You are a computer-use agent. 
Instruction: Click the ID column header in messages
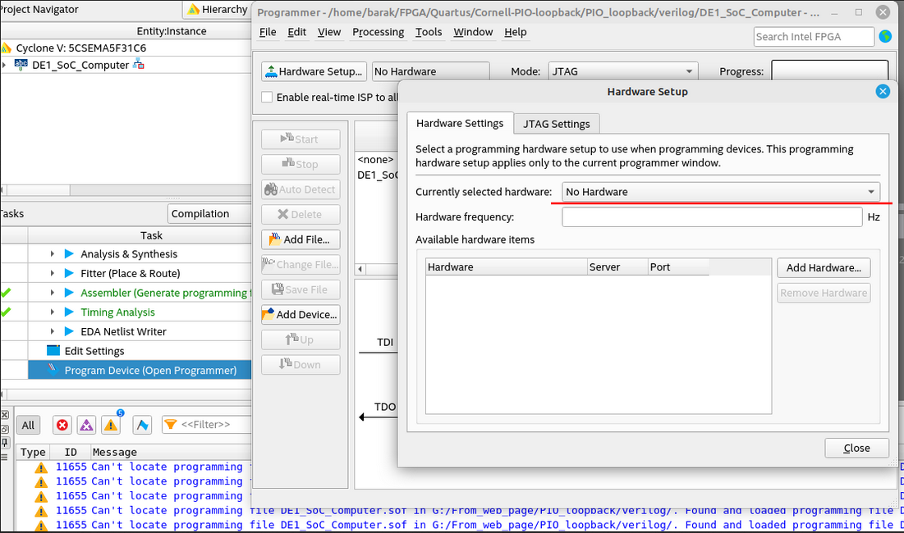[71, 453]
